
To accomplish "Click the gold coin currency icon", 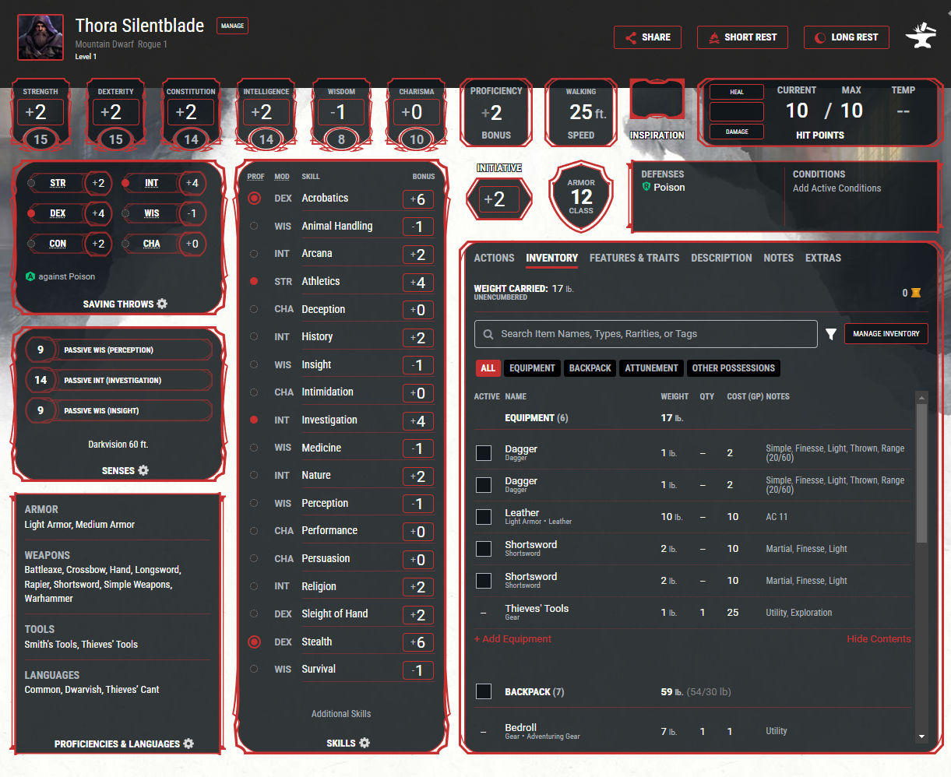I will tap(917, 293).
